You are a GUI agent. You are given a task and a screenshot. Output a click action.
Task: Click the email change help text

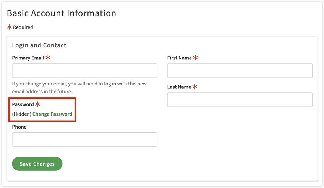point(79,88)
